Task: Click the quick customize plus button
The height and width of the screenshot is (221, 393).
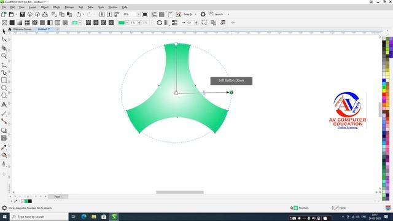Action: tap(233, 23)
